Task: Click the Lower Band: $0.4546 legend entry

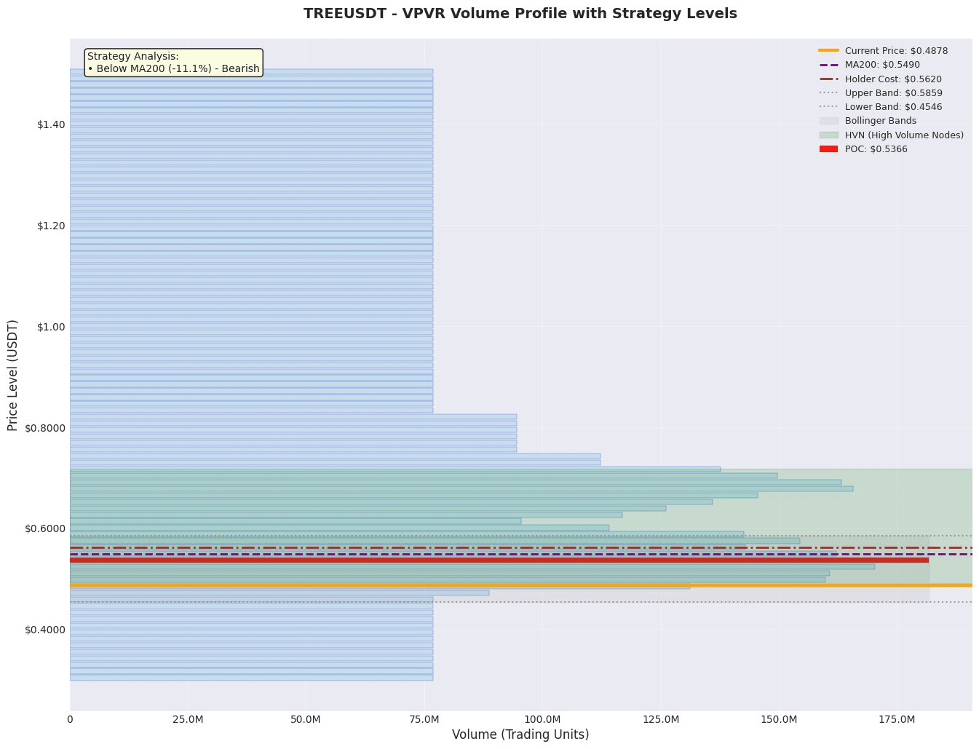Action: click(880, 107)
